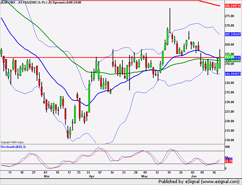The height and width of the screenshot is (185, 242).
Task: Select the Stochastic(8(5),3) study label
Action: pyautogui.click(x=13, y=147)
